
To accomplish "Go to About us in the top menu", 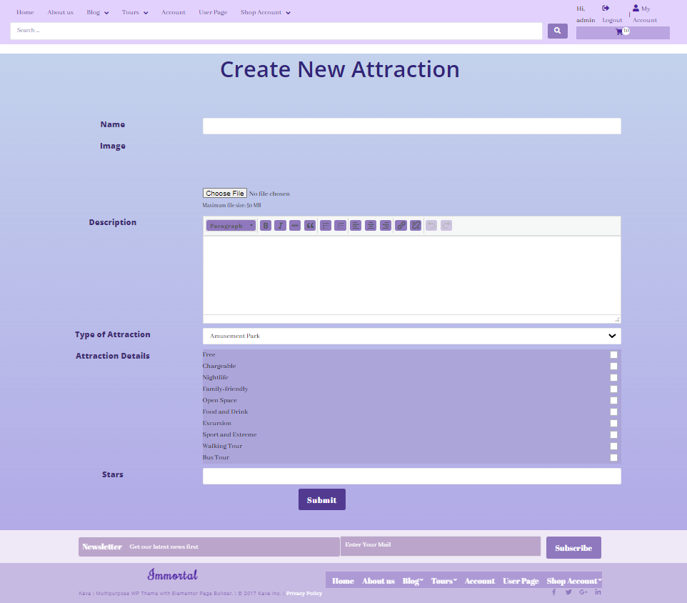I will (60, 12).
